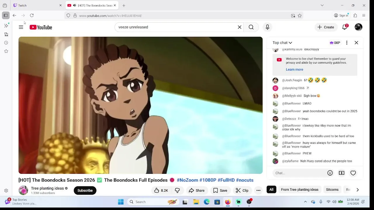The image size is (374, 210).
Task: Click tracking protection shield in address bar
Action: [x=68, y=16]
